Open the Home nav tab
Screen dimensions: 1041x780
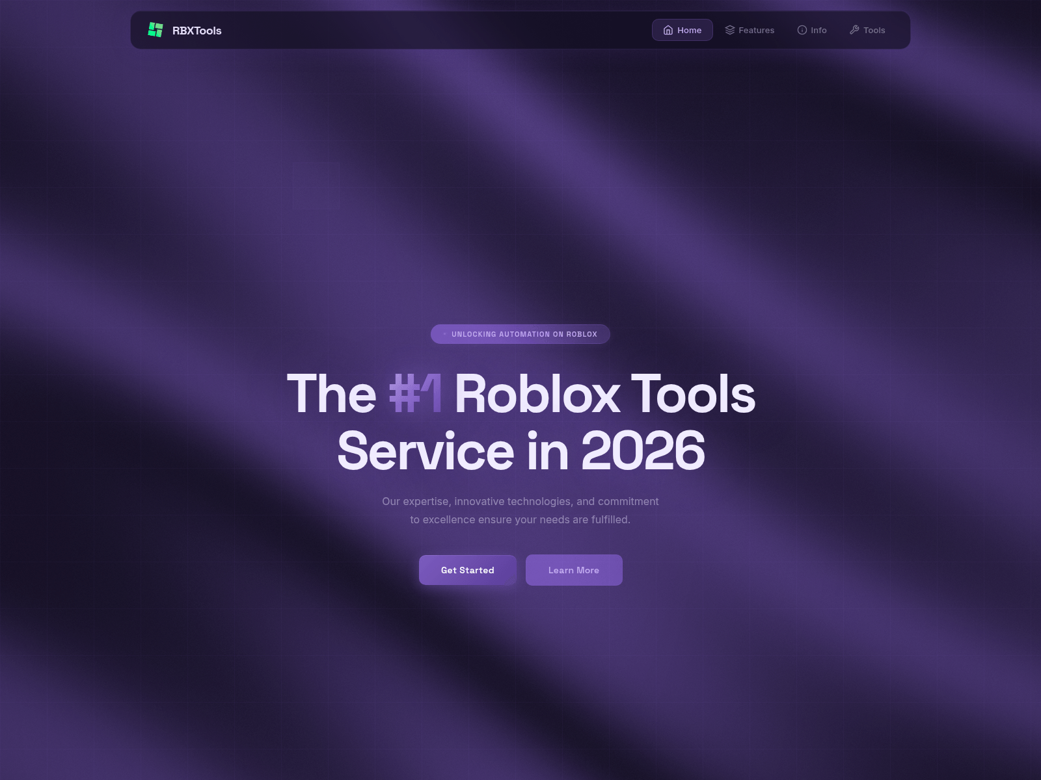click(683, 30)
